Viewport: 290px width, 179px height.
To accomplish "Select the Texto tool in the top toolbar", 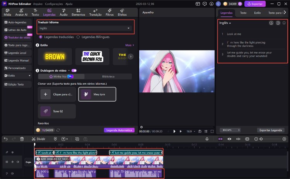I will 35,12.
